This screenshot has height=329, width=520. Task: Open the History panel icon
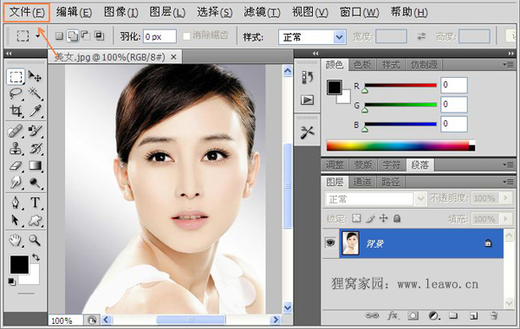click(307, 78)
